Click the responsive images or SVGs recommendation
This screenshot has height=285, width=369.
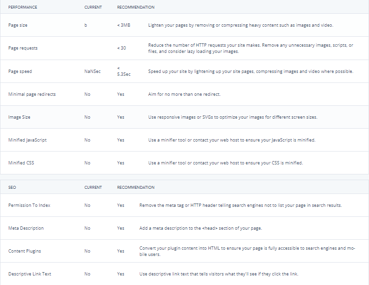point(233,117)
